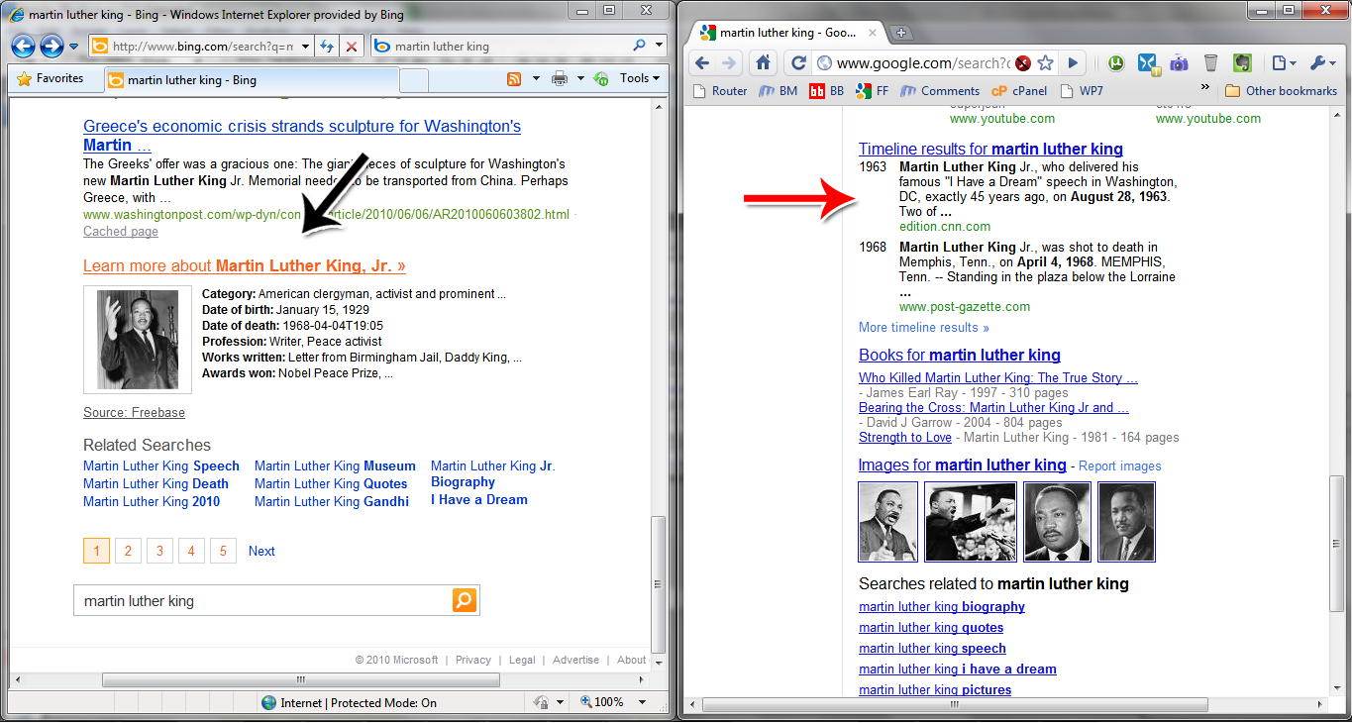The width and height of the screenshot is (1352, 723).
Task: Click the green IE command bar add-on icon
Action: [x=600, y=79]
